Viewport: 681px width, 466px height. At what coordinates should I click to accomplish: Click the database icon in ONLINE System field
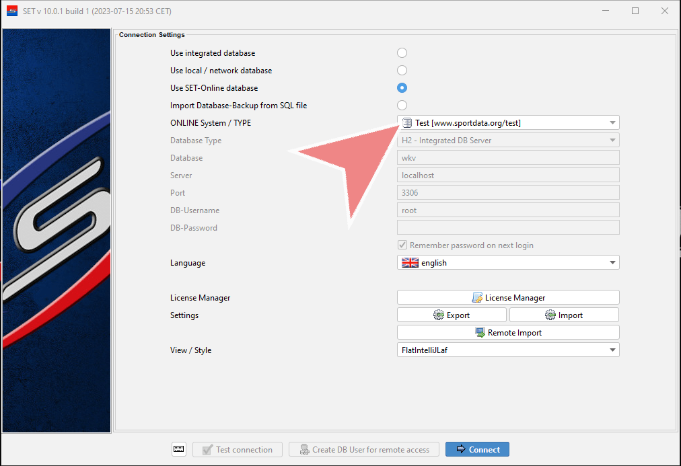(x=406, y=123)
